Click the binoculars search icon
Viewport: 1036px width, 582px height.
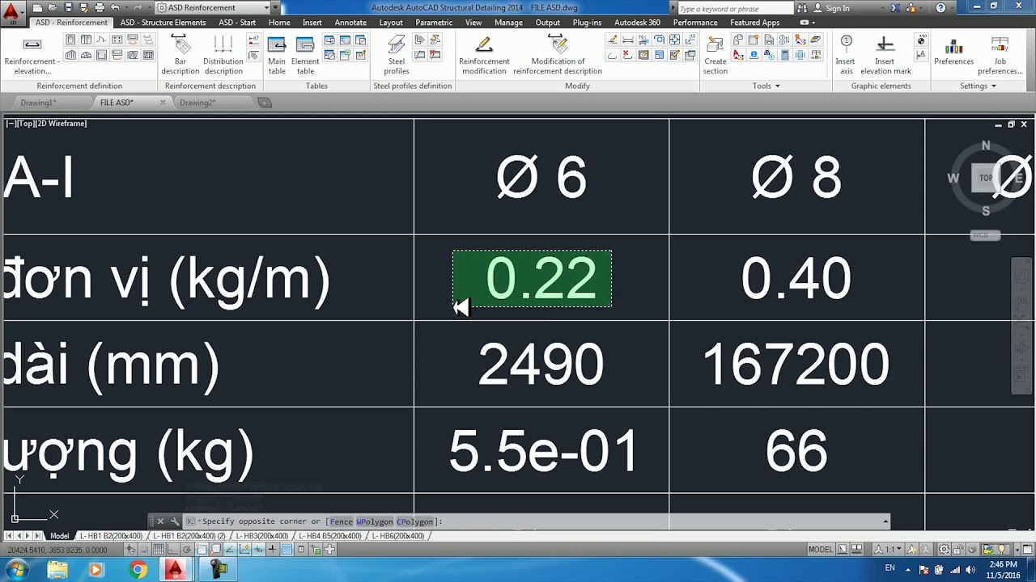(x=803, y=8)
